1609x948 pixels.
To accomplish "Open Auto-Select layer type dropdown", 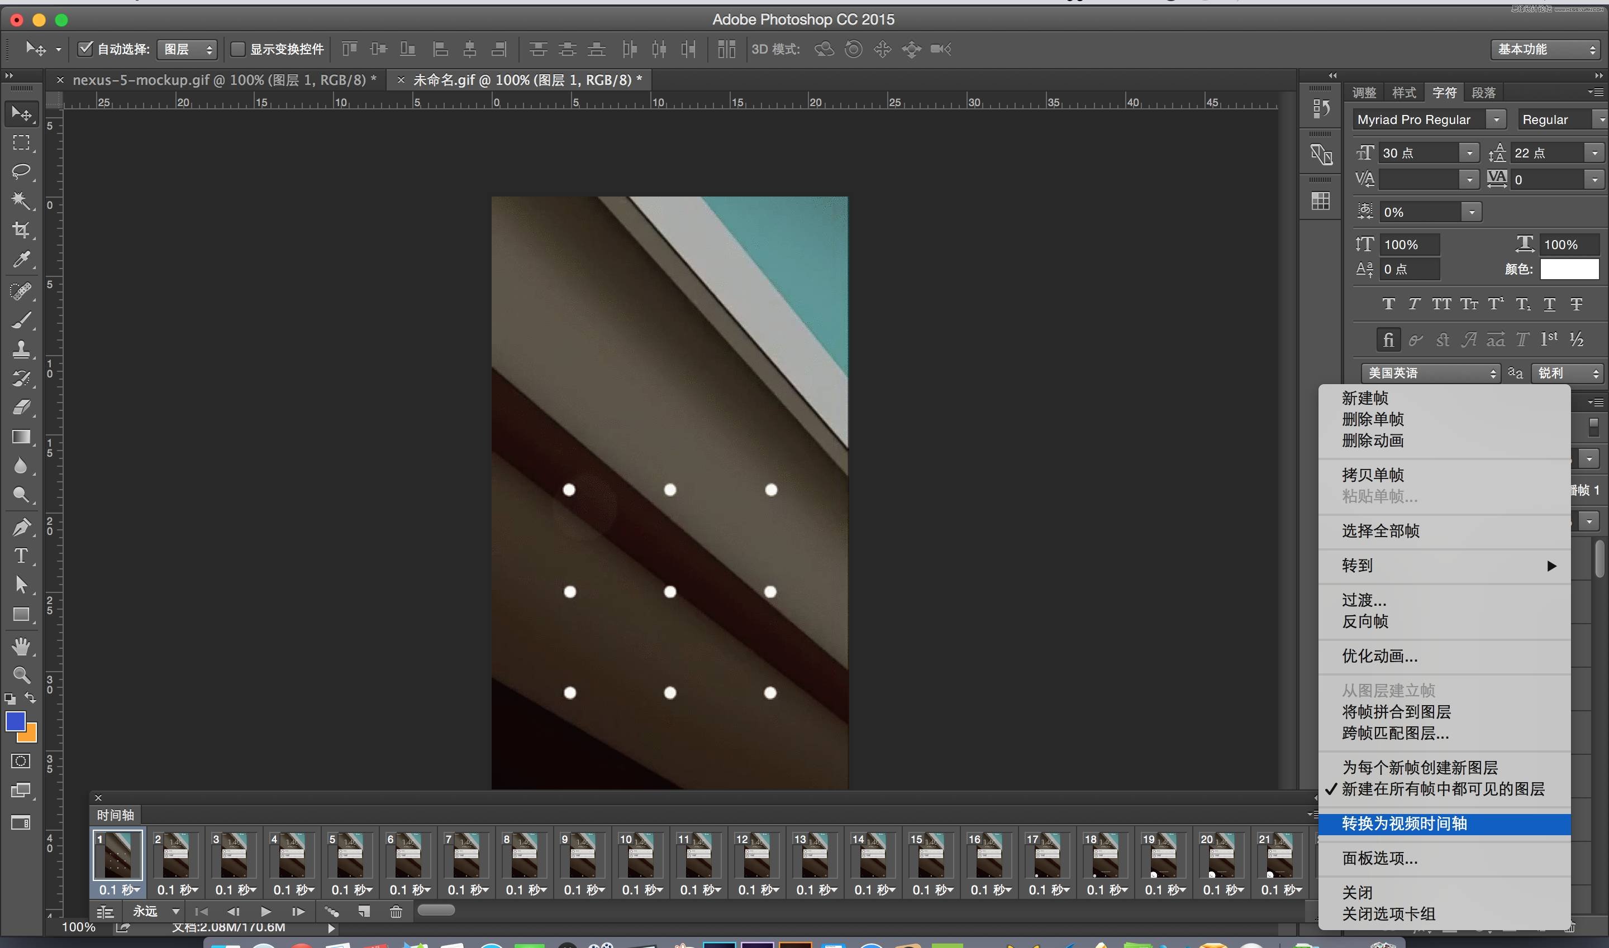I will (x=187, y=49).
